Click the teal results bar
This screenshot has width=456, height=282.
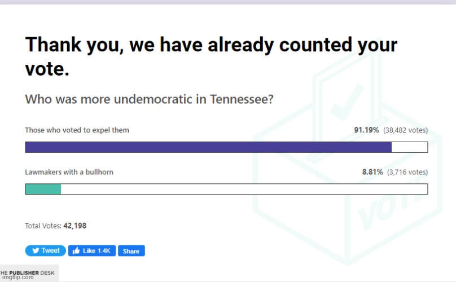[x=43, y=189]
